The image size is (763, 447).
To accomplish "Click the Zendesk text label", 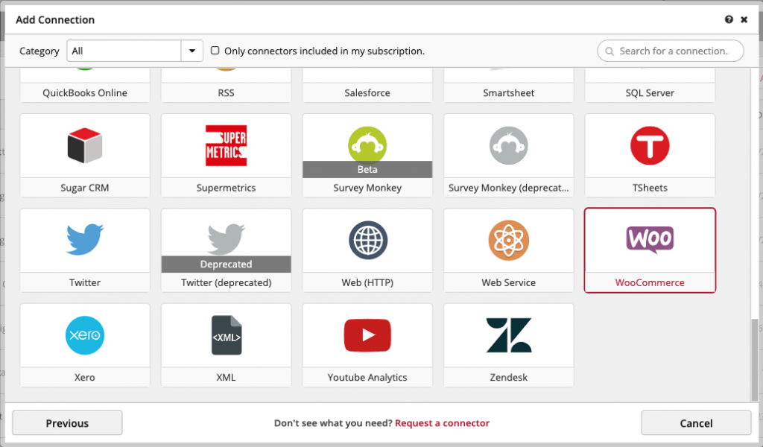I will pyautogui.click(x=508, y=378).
